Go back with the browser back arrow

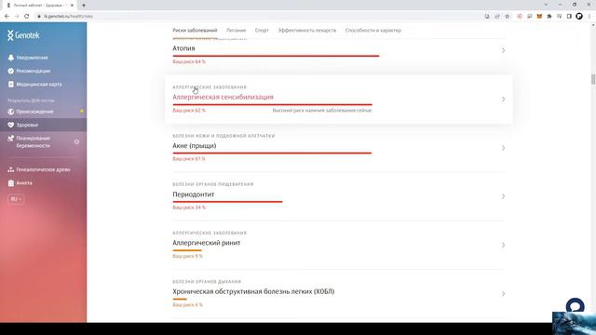pos(7,17)
